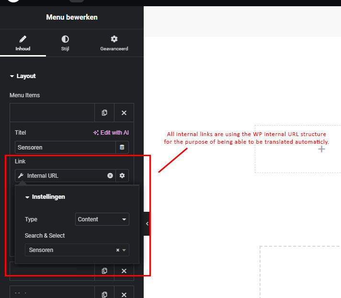
Task: Duplicate the first menu item
Action: pyautogui.click(x=104, y=113)
